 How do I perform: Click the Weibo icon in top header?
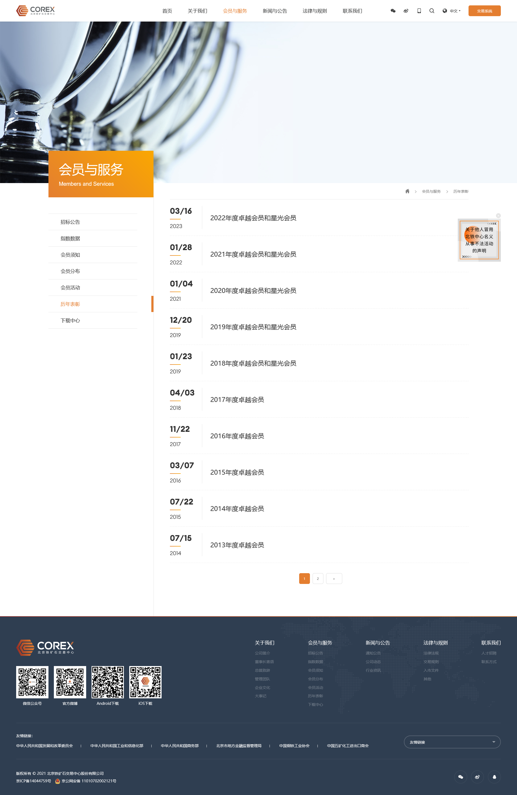406,11
